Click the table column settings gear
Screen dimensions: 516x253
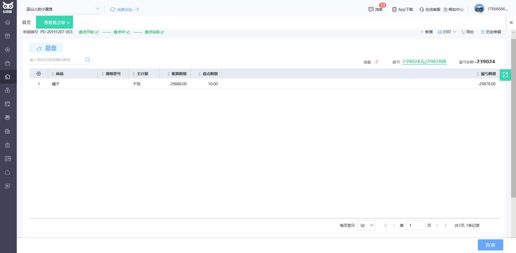coord(38,74)
